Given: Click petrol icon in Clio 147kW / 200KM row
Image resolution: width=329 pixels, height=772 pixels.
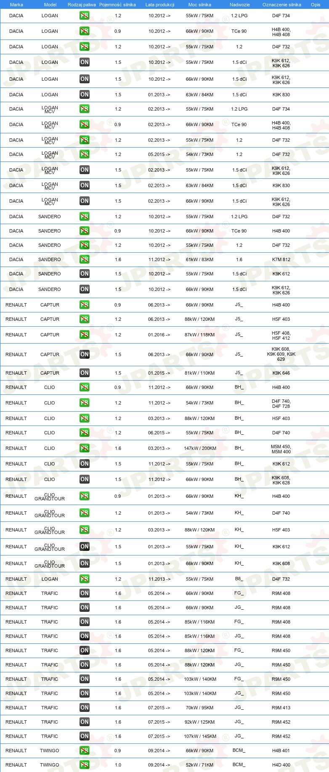Looking at the screenshot, I should (x=85, y=448).
